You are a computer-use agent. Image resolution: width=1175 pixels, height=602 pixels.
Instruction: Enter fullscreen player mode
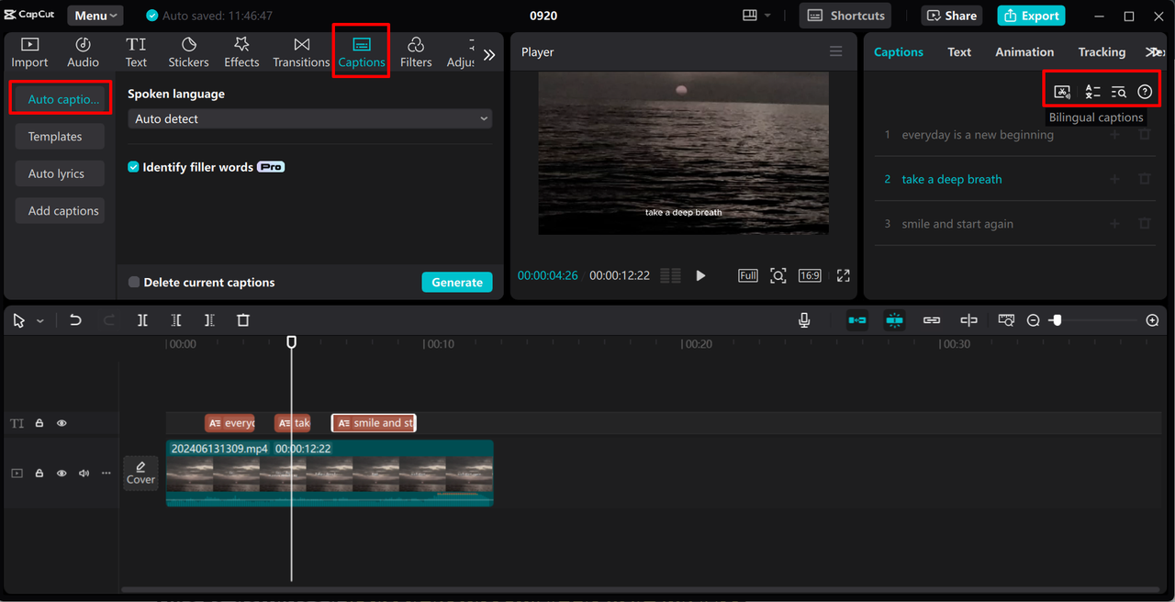pyautogui.click(x=844, y=275)
